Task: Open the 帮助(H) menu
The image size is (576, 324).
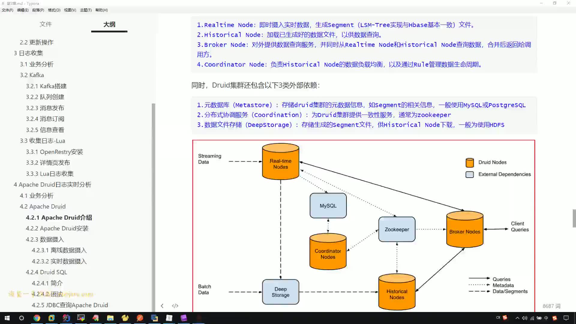Action: click(x=101, y=10)
